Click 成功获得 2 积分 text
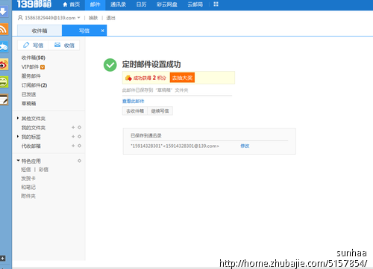Image resolution: width=373 pixels, height=269 pixels. click(149, 78)
